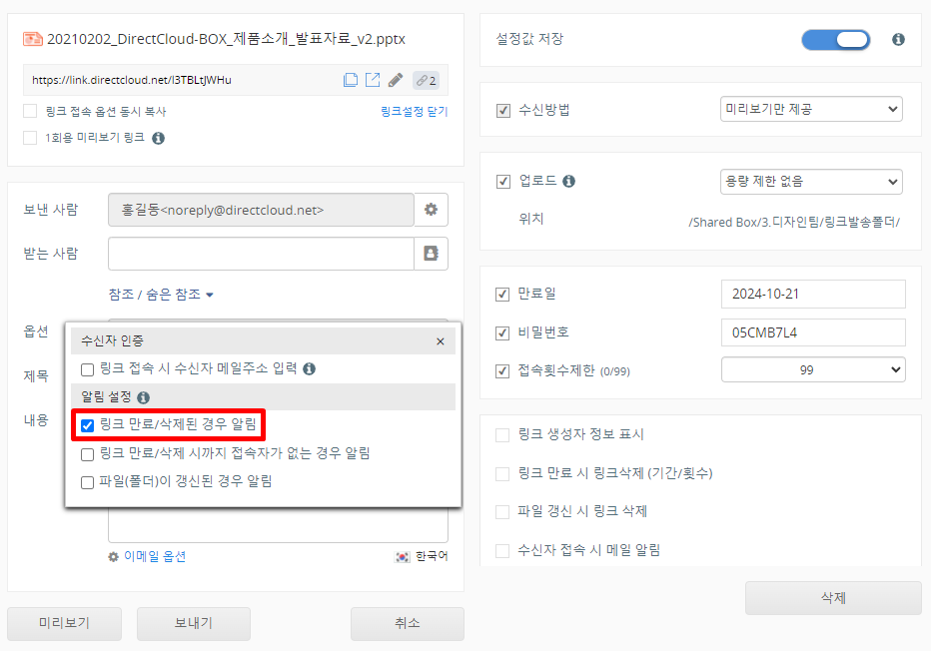Turn off the 설정값 저장 switch

coord(835,39)
